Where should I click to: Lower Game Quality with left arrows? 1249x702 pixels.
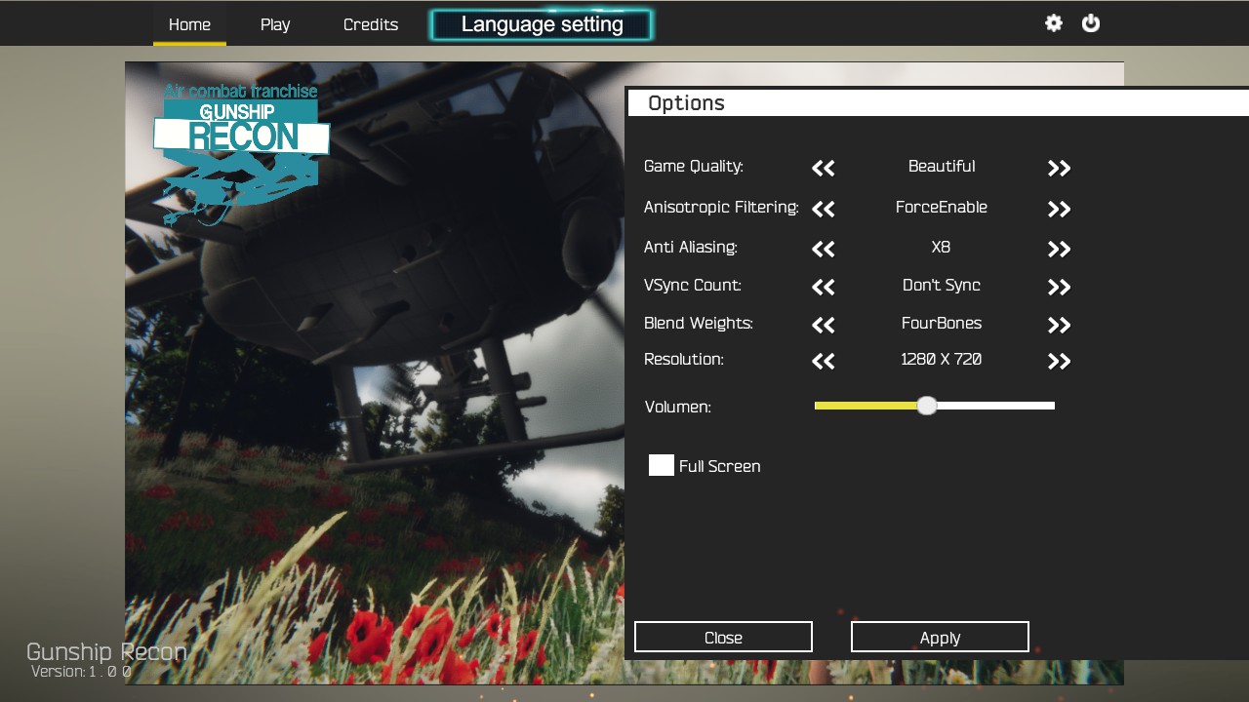[823, 169]
